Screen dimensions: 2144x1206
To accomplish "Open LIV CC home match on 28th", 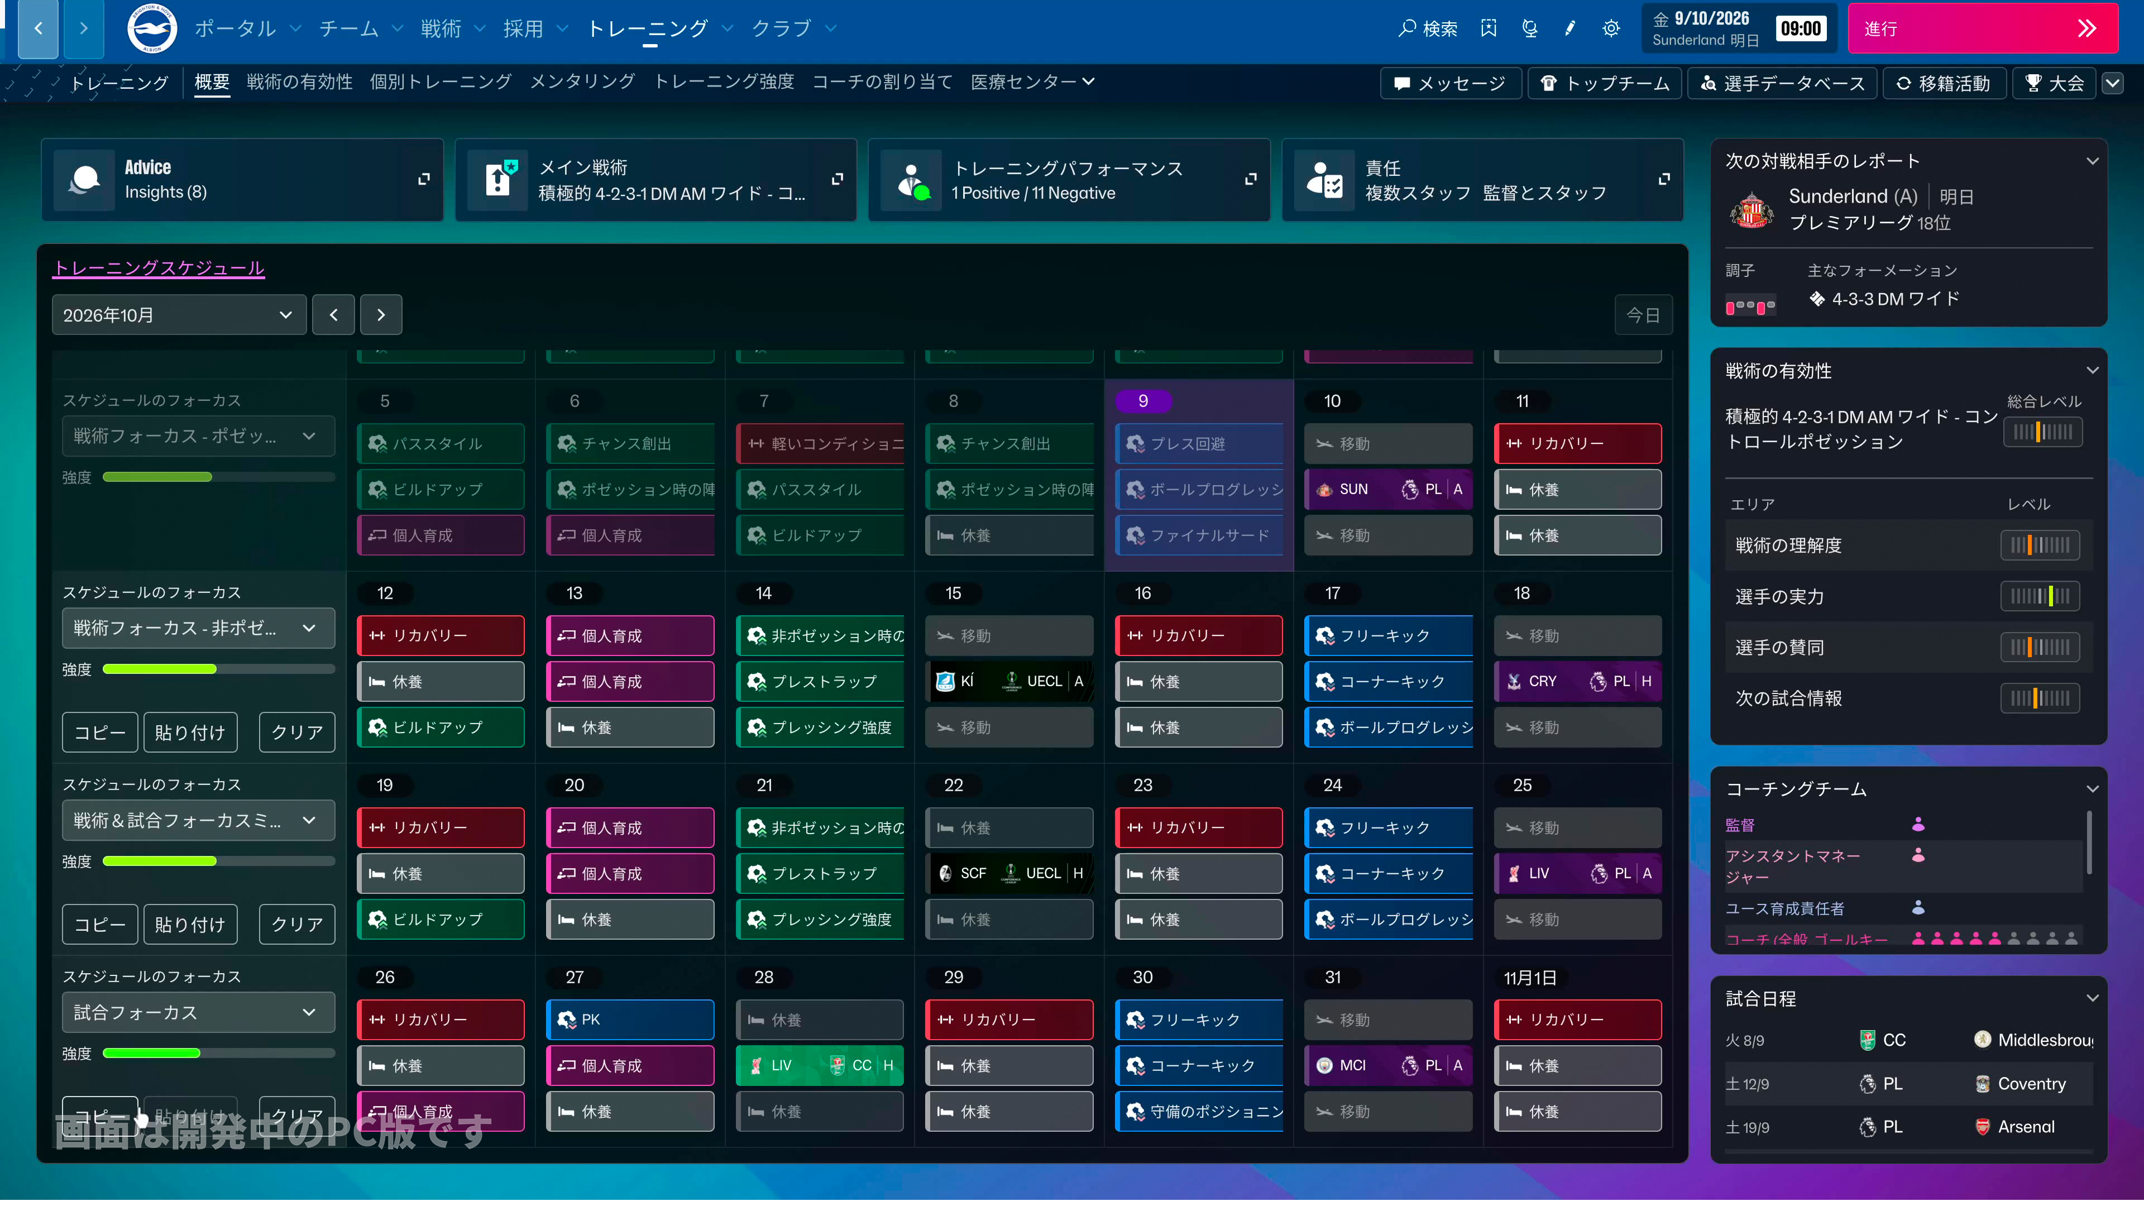I will (820, 1065).
